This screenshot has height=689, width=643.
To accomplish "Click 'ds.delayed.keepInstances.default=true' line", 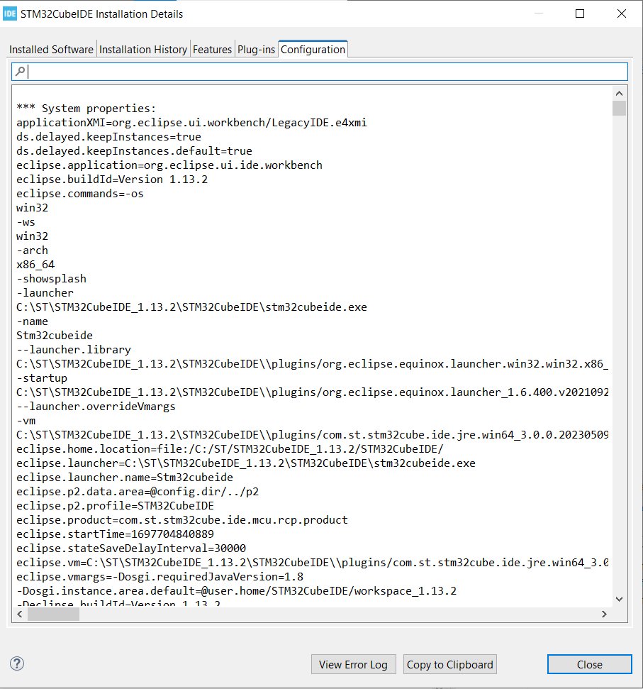I will 134,151.
